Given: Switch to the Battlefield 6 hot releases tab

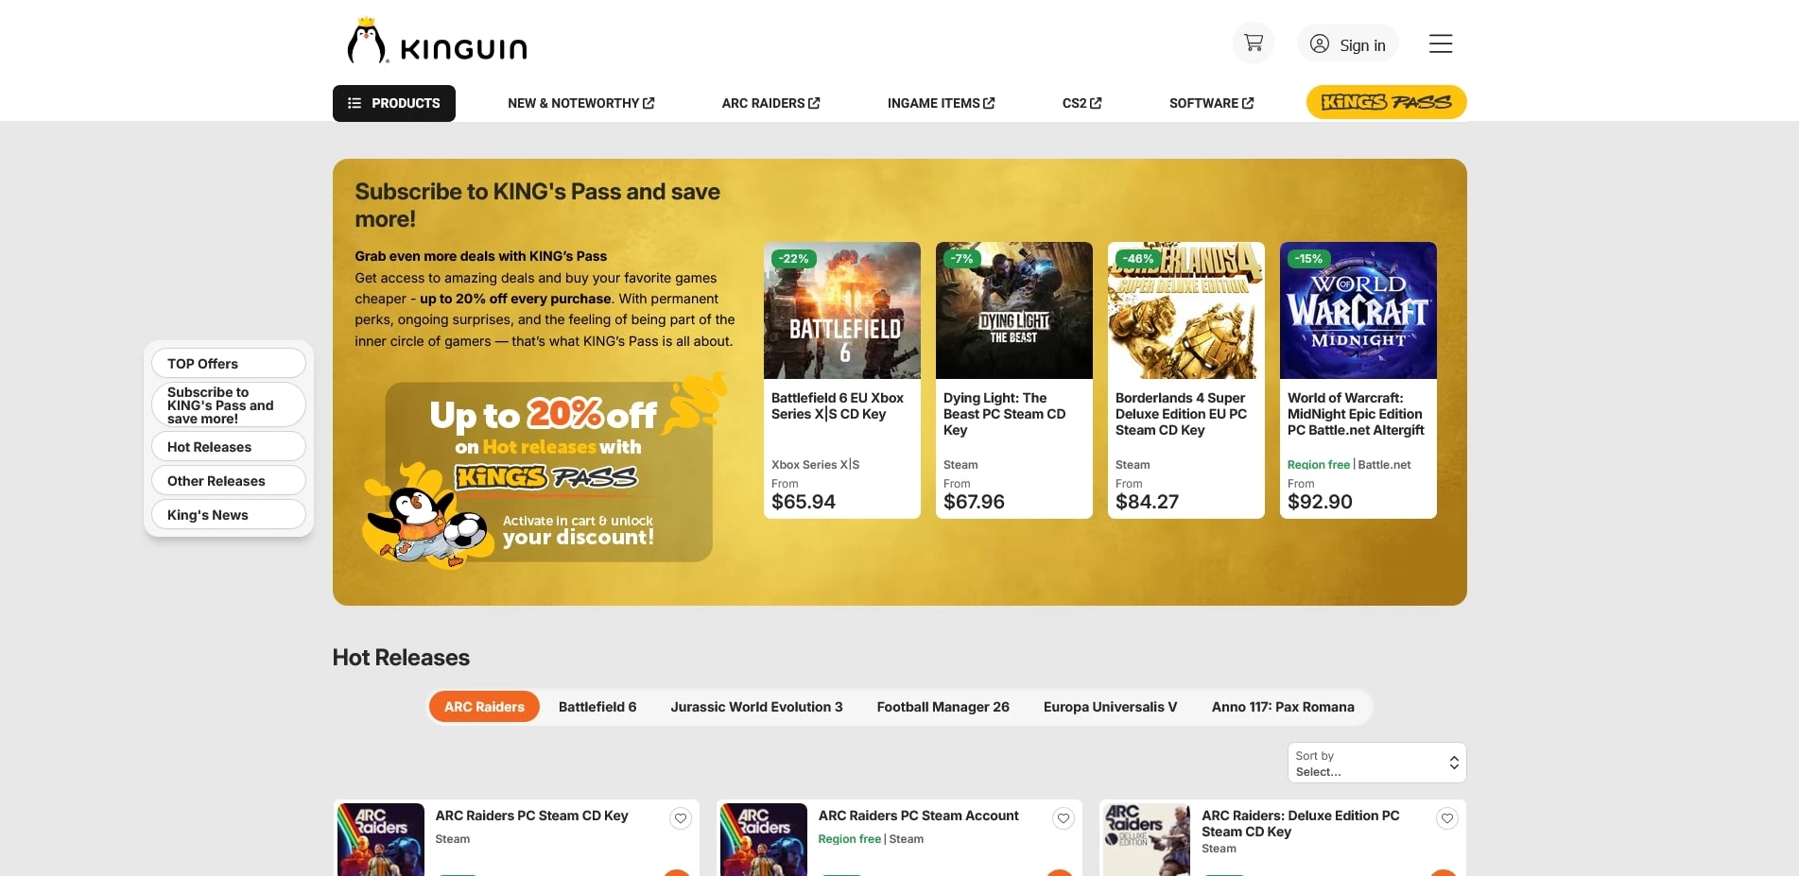Looking at the screenshot, I should point(597,706).
